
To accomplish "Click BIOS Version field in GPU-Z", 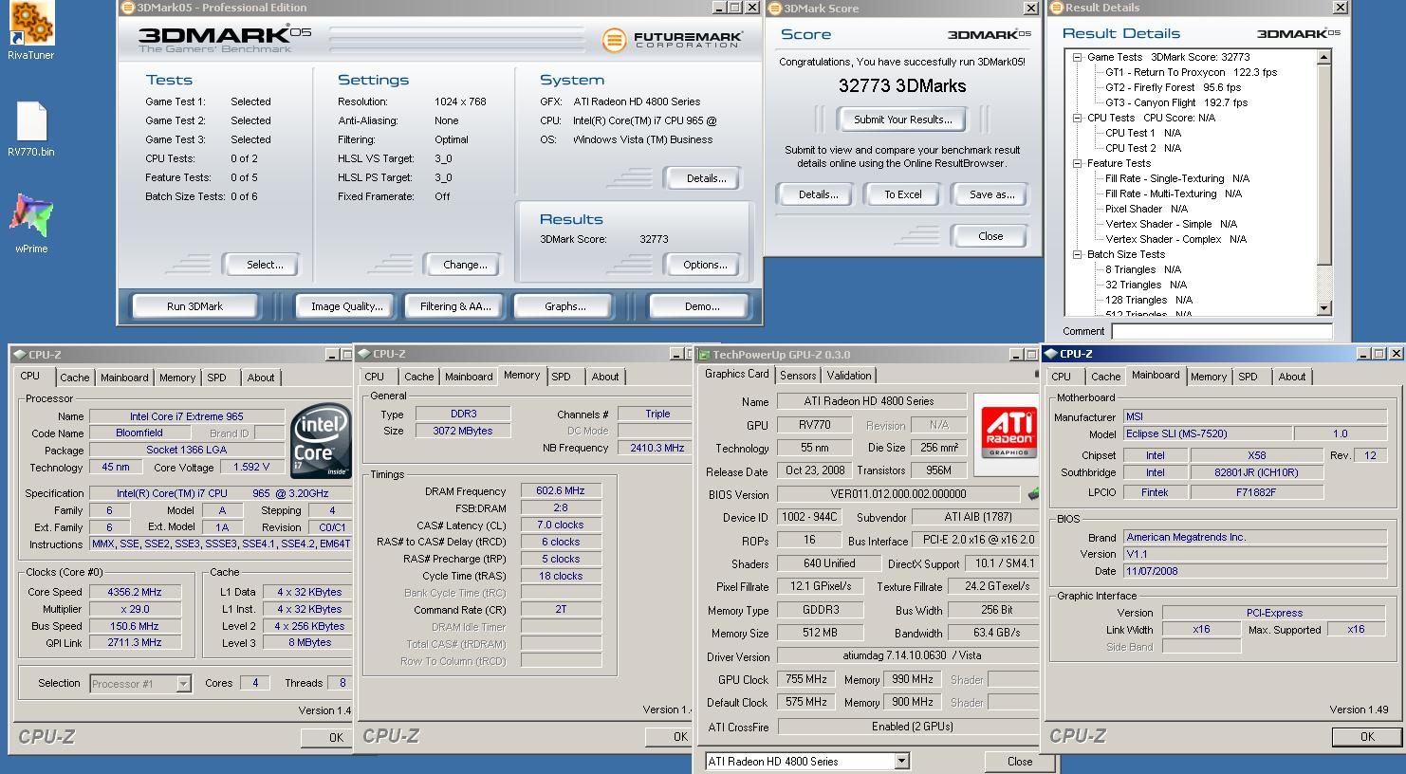I will click(x=898, y=494).
